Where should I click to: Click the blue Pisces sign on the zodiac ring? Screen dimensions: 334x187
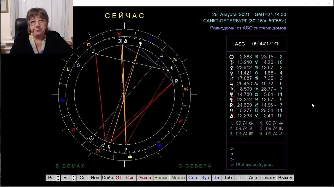click(151, 39)
